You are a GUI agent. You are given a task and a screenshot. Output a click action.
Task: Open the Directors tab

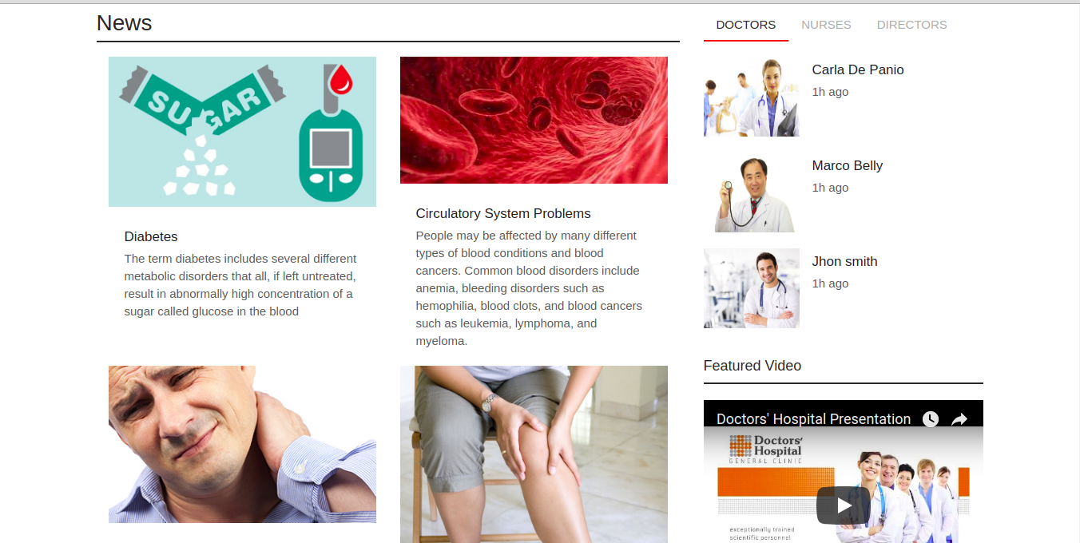coord(911,25)
